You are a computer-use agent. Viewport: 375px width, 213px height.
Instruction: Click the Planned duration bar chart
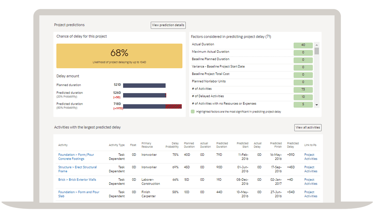[x=144, y=85]
